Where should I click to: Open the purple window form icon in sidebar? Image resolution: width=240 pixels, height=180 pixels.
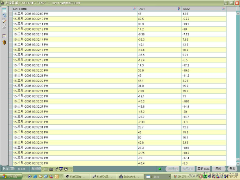4,36
